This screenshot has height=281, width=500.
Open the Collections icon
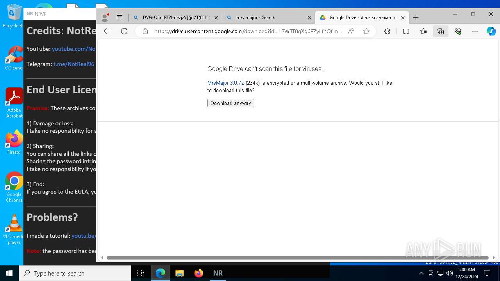click(441, 31)
